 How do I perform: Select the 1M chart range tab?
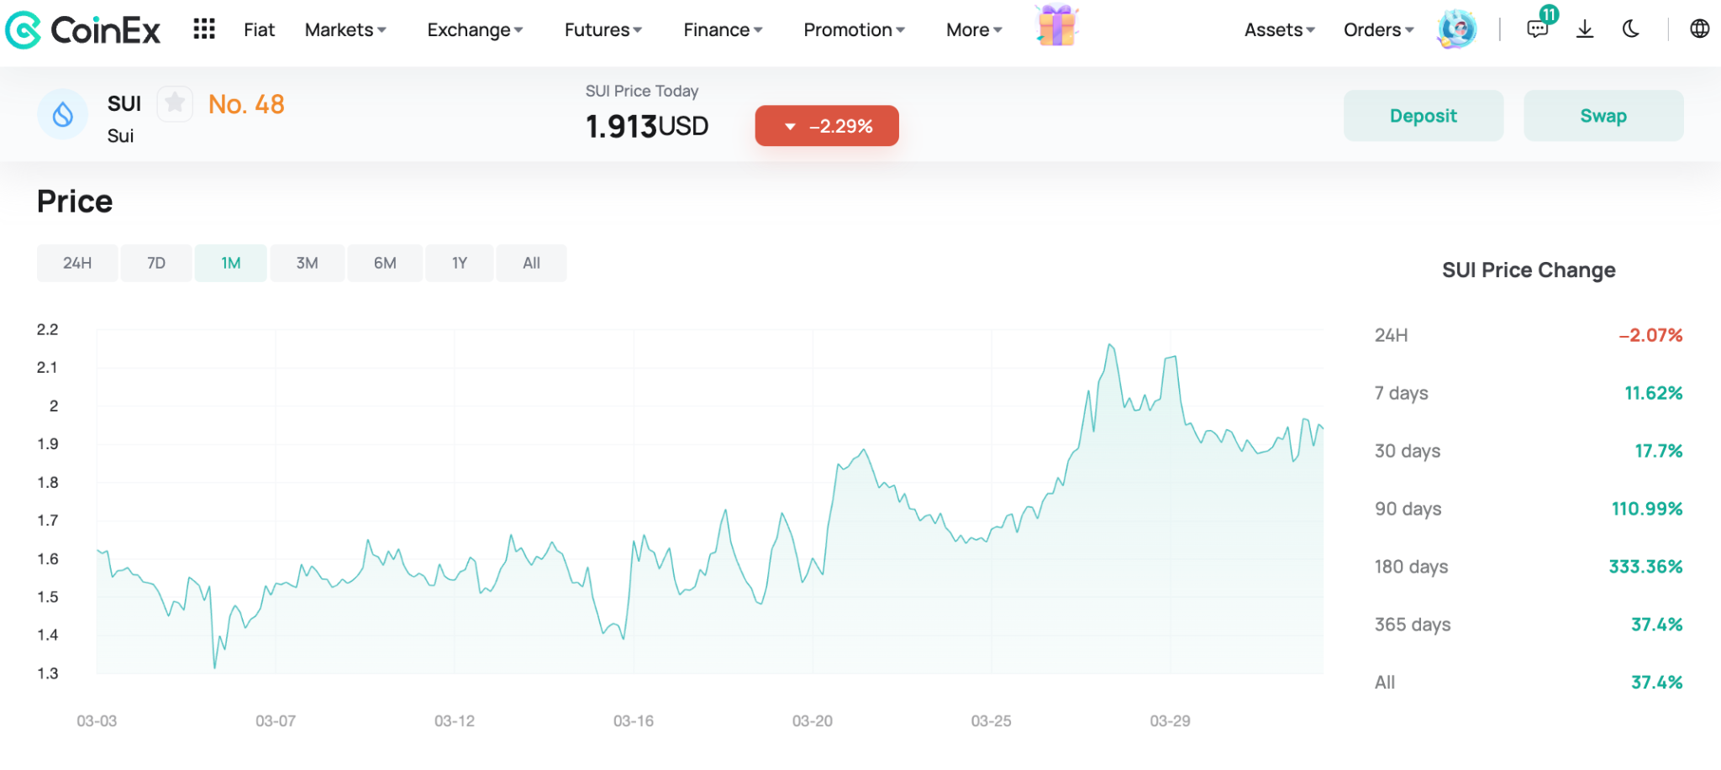(231, 263)
